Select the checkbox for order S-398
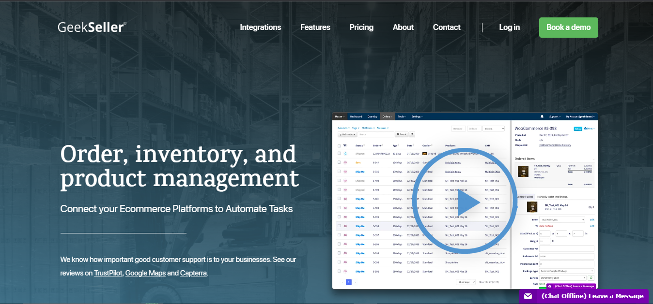The width and height of the screenshot is (653, 304). click(339, 226)
